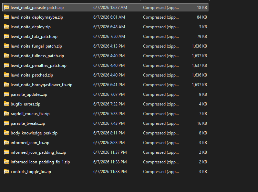
Task: Select file name lewd_noita_hornygasflower_fix.zip
Action: pyautogui.click(x=41, y=85)
